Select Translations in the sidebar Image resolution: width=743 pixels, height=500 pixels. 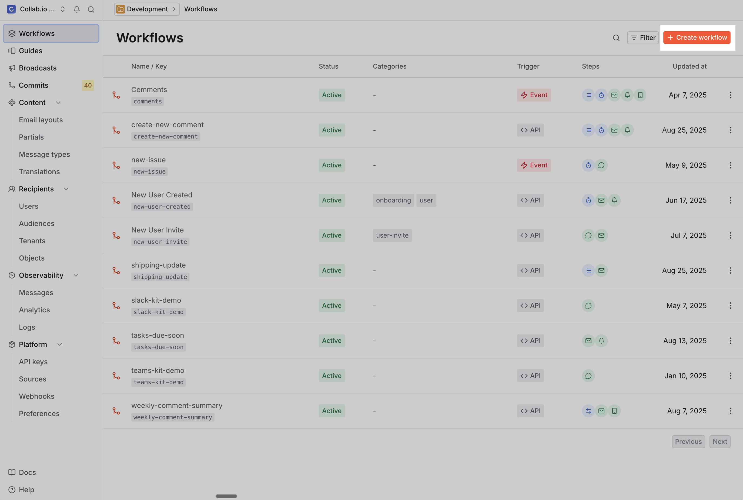[x=39, y=171]
